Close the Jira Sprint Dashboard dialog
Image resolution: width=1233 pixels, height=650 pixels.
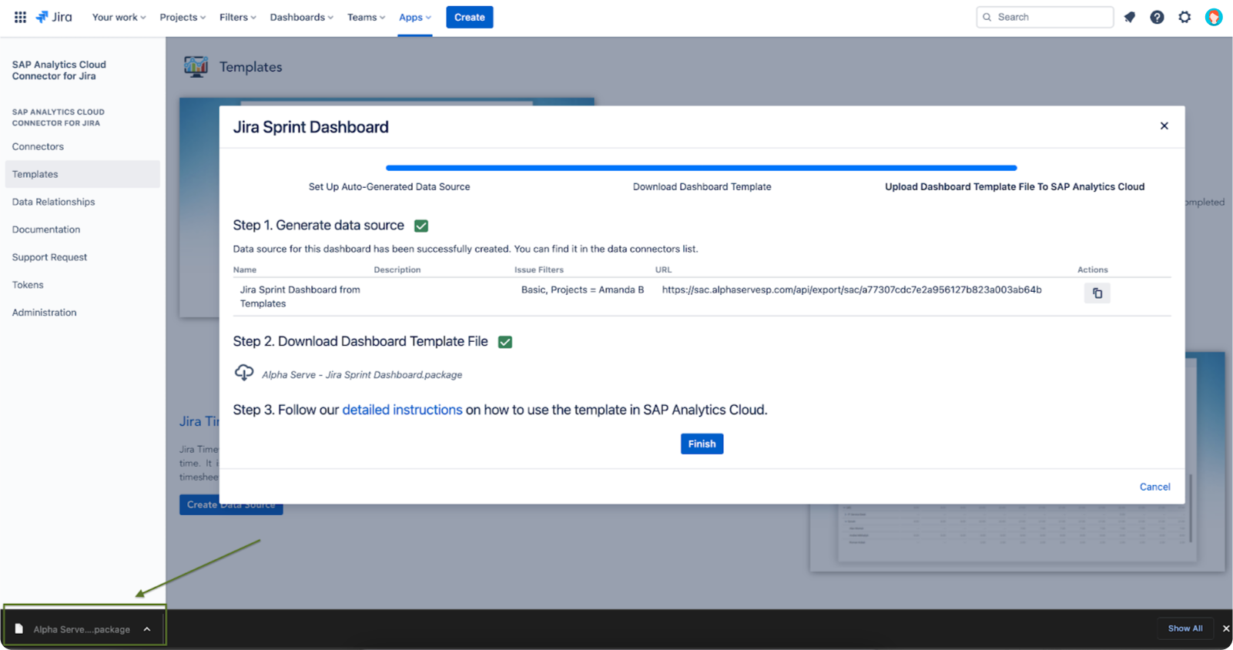pyautogui.click(x=1164, y=126)
